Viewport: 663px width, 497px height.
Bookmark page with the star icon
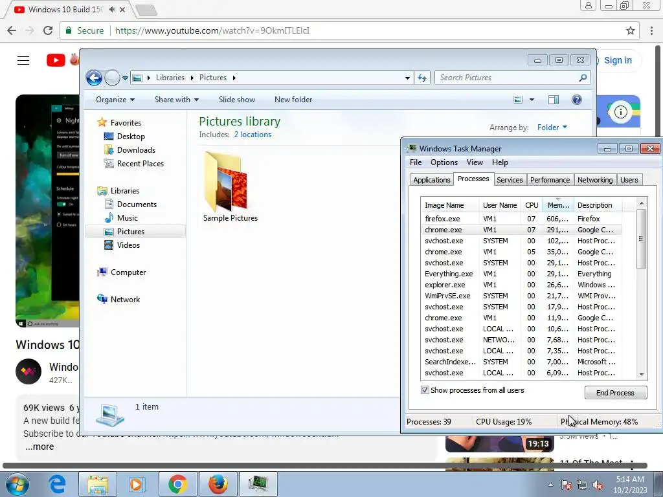(631, 30)
